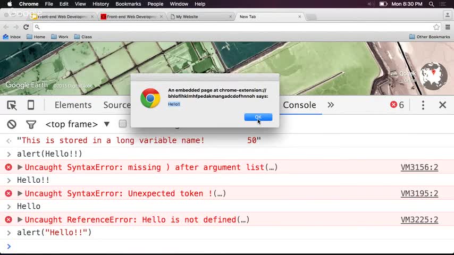Open a new tab with the tab button
Viewport: 454px width, 255px height.
[312, 17]
